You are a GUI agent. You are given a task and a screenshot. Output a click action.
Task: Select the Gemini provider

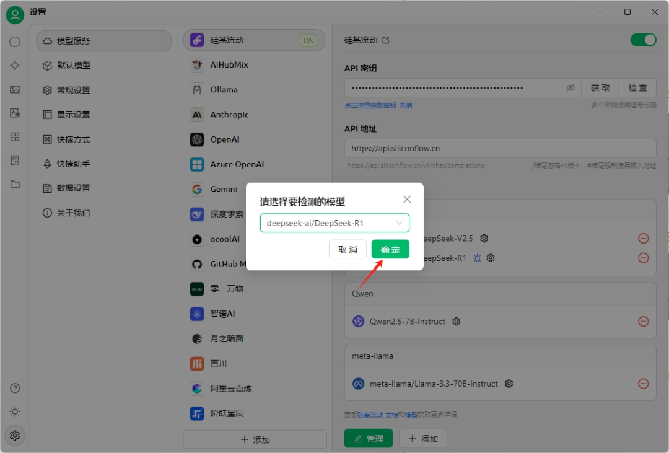tap(216, 189)
